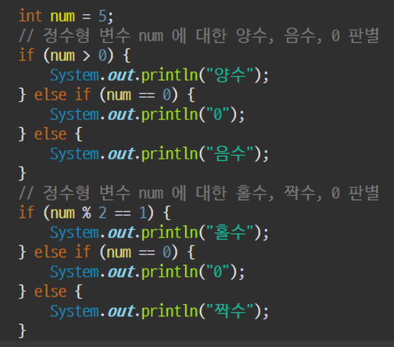Click the literal 5 in the num declaration

click(x=103, y=16)
